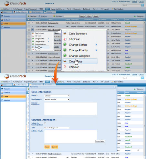Click the Change Priority green icon in enlarged menu
This screenshot has width=146, height=159.
65,50
